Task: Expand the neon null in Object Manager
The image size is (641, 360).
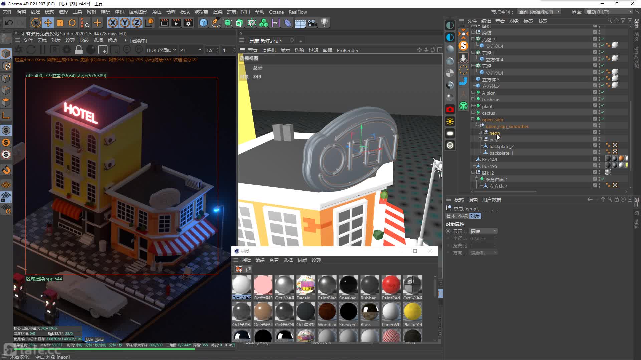Action: point(480,133)
